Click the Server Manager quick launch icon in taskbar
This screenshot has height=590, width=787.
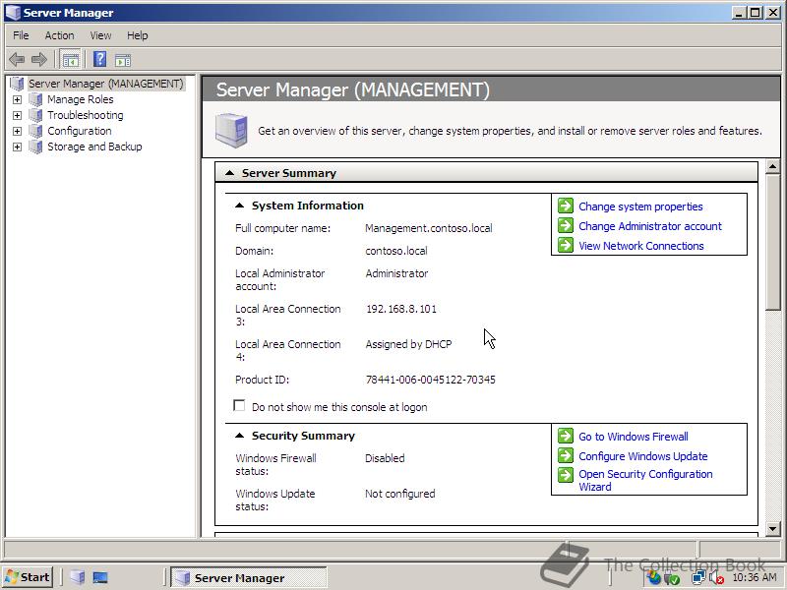tap(78, 577)
